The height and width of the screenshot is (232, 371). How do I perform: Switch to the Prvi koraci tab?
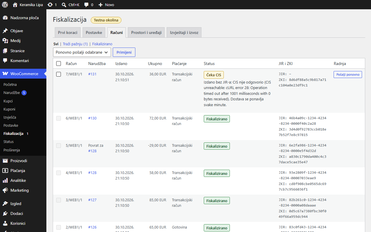tap(68, 32)
